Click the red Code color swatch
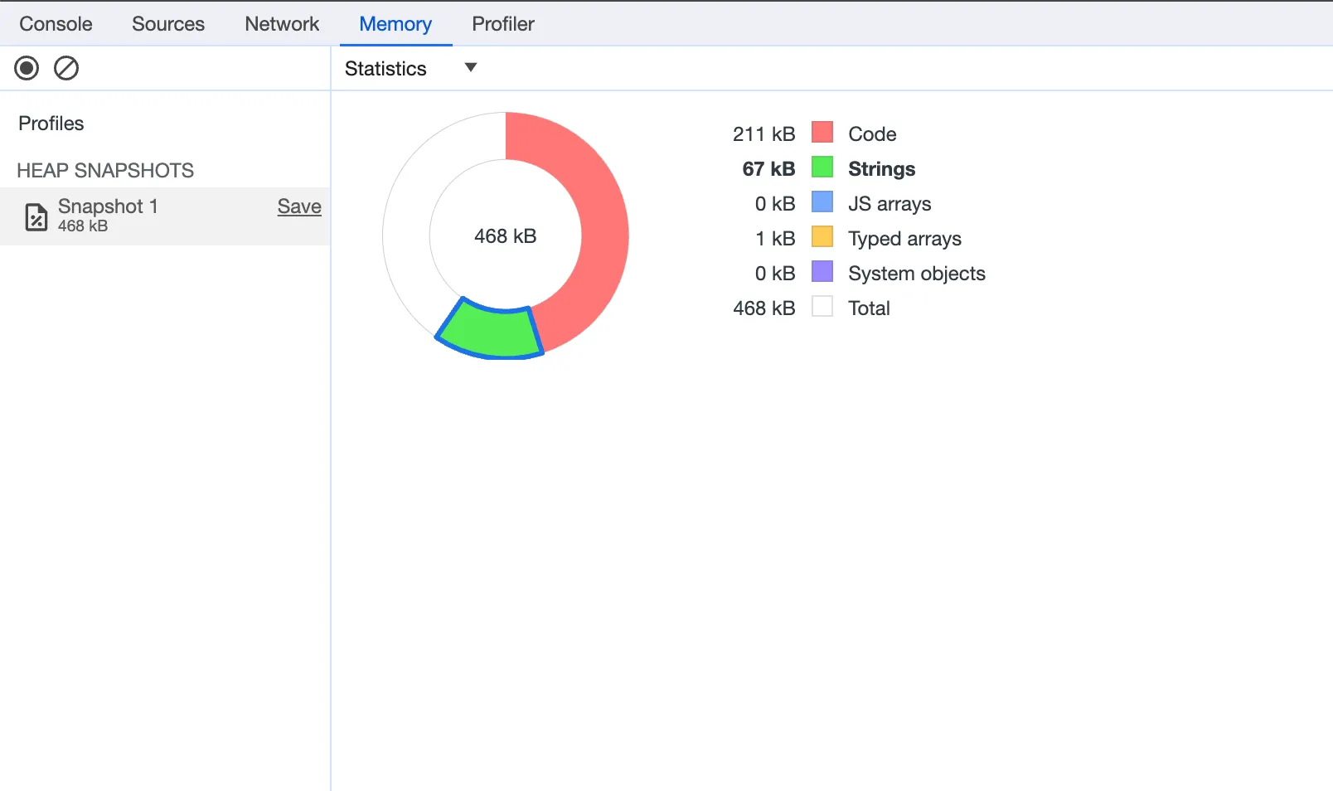This screenshot has width=1333, height=791. coord(822,133)
